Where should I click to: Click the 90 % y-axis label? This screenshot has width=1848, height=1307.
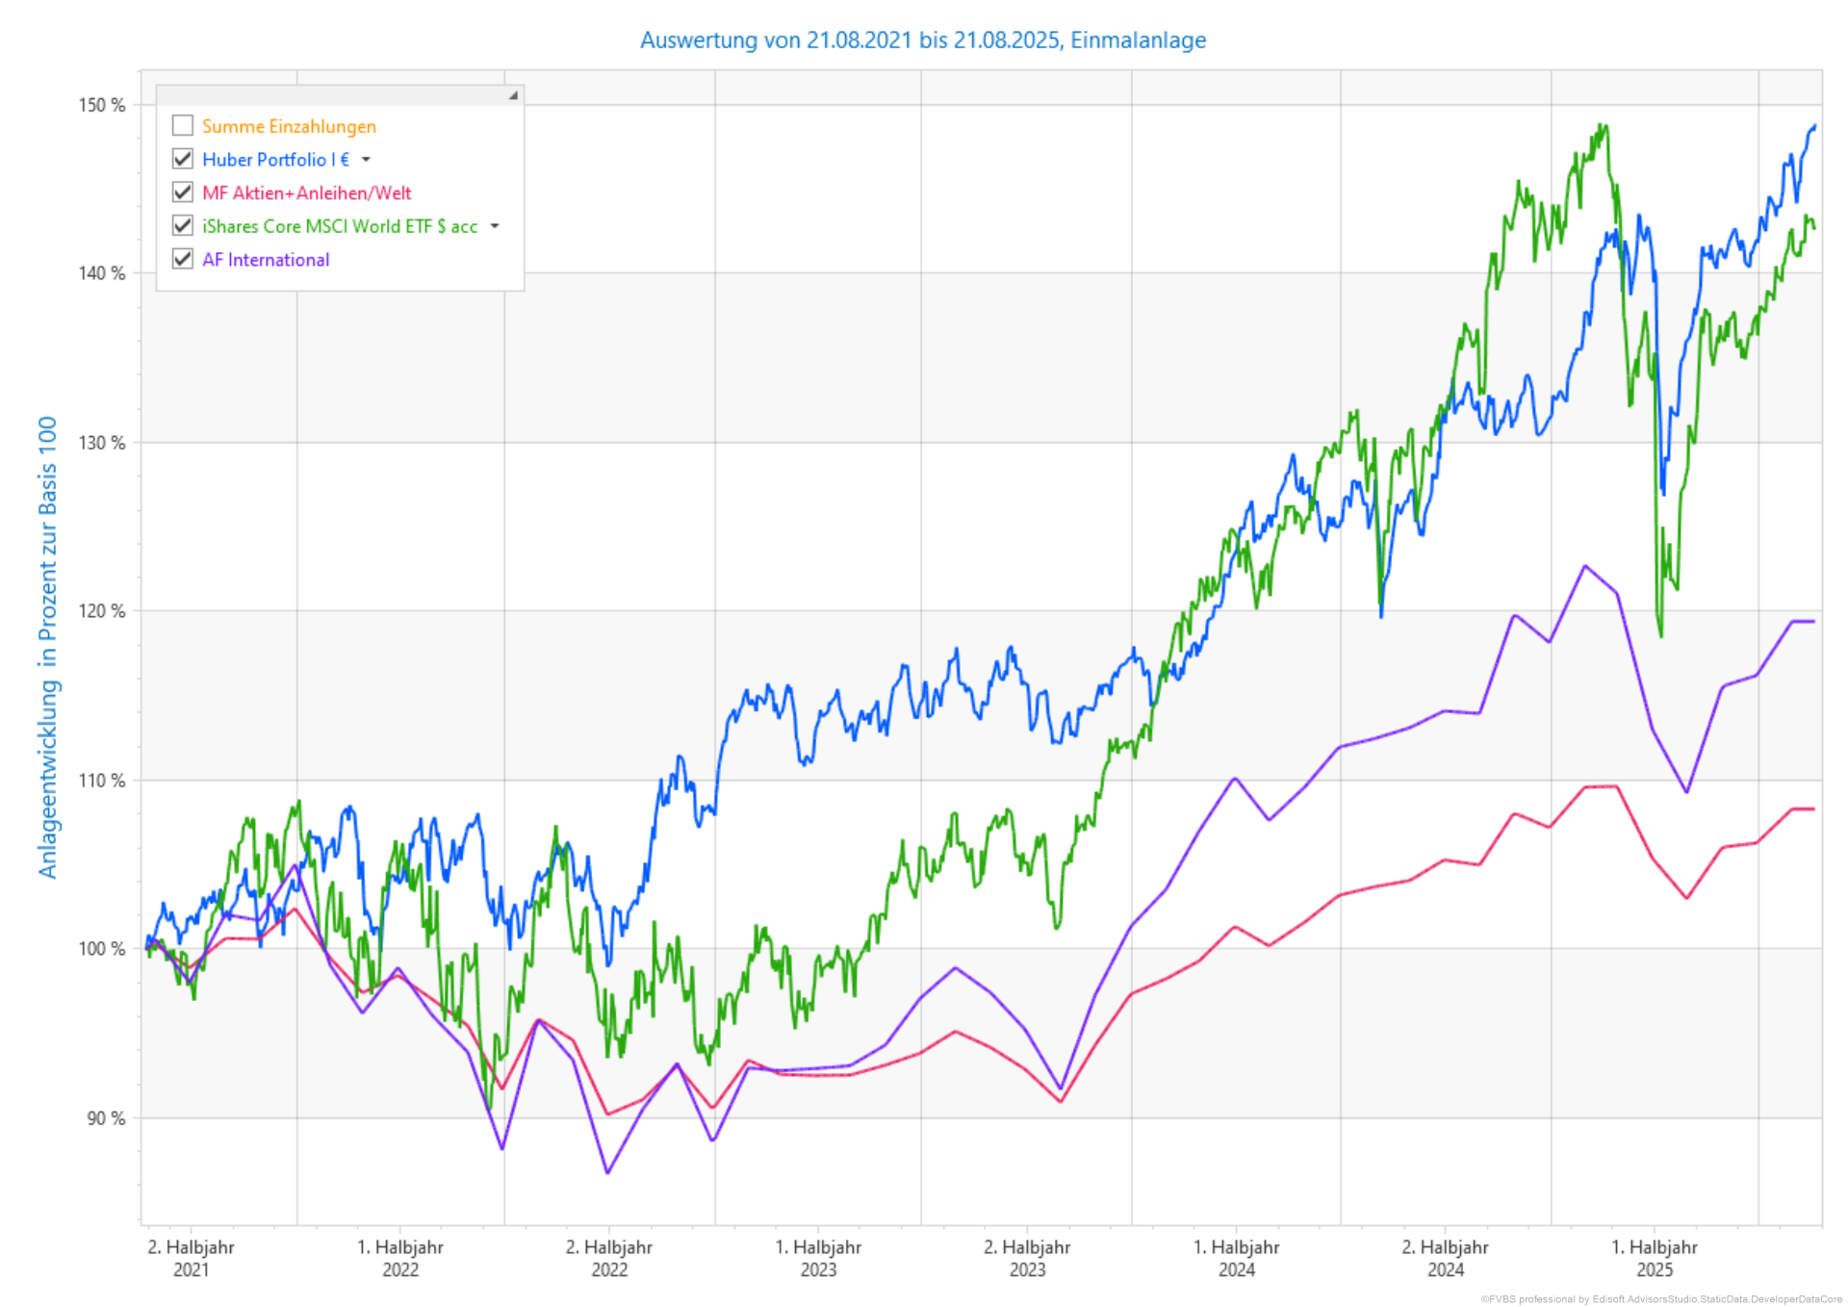click(x=106, y=1117)
